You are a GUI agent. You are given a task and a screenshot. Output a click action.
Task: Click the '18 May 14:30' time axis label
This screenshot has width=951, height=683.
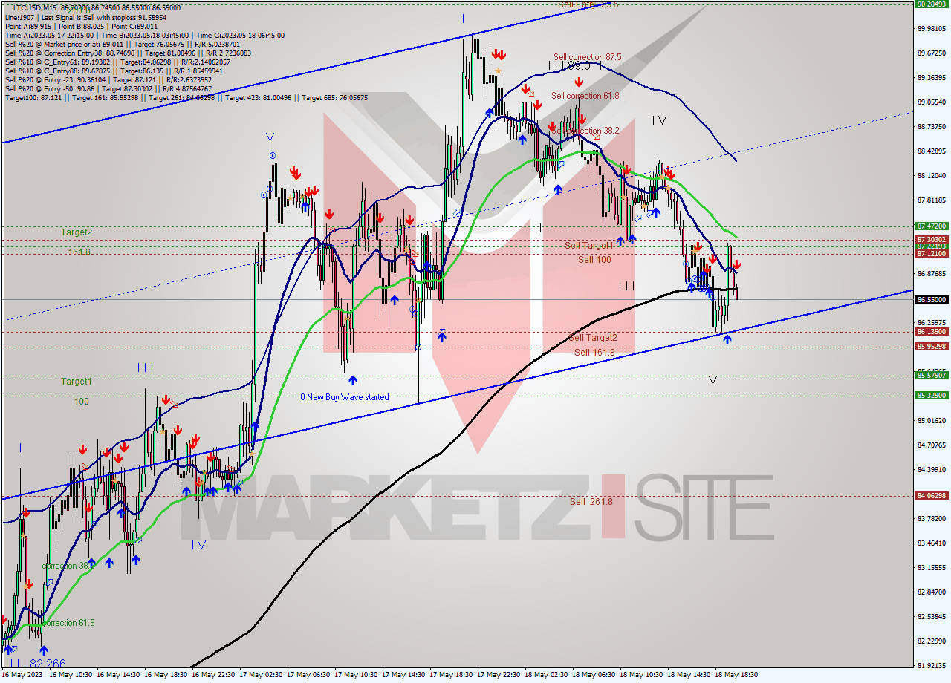(x=690, y=675)
